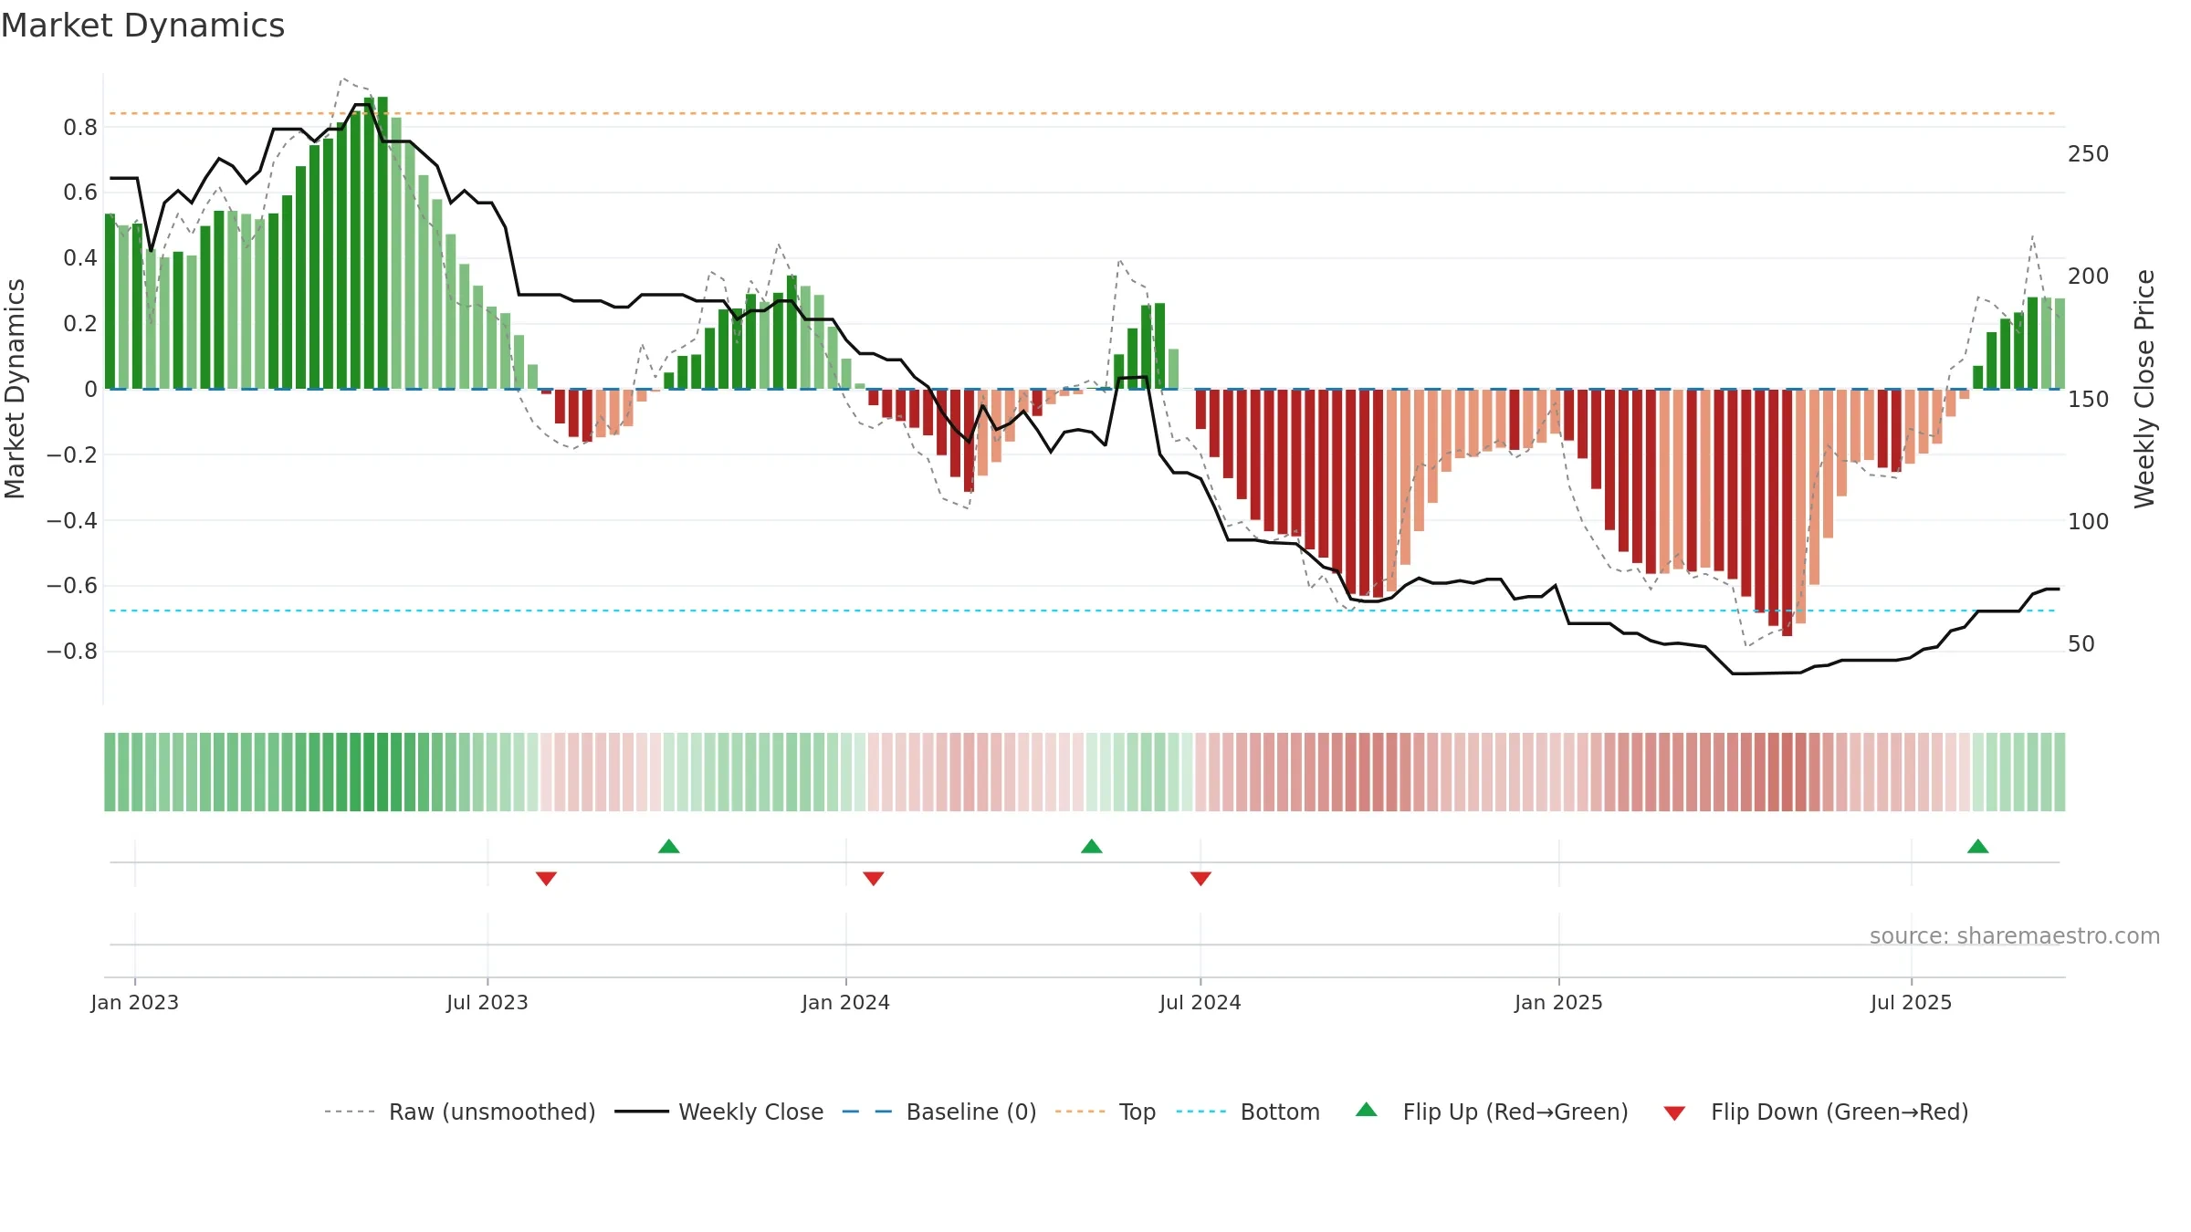Viewport: 2191px width, 1232px height.
Task: Click the Market Dynamics y-axis title
Action: coord(15,389)
